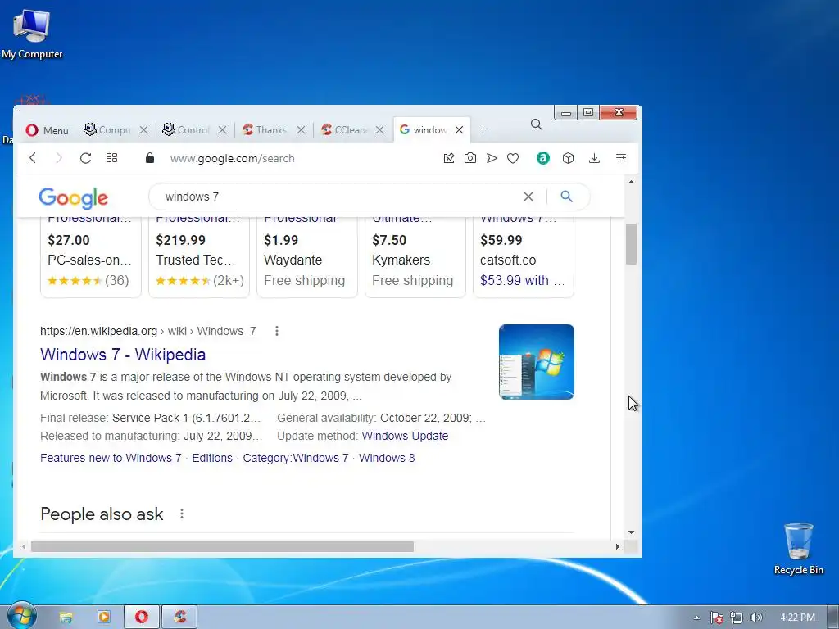Open the $27.00 PC-sales-on product card
This screenshot has height=629, width=839.
click(90, 256)
